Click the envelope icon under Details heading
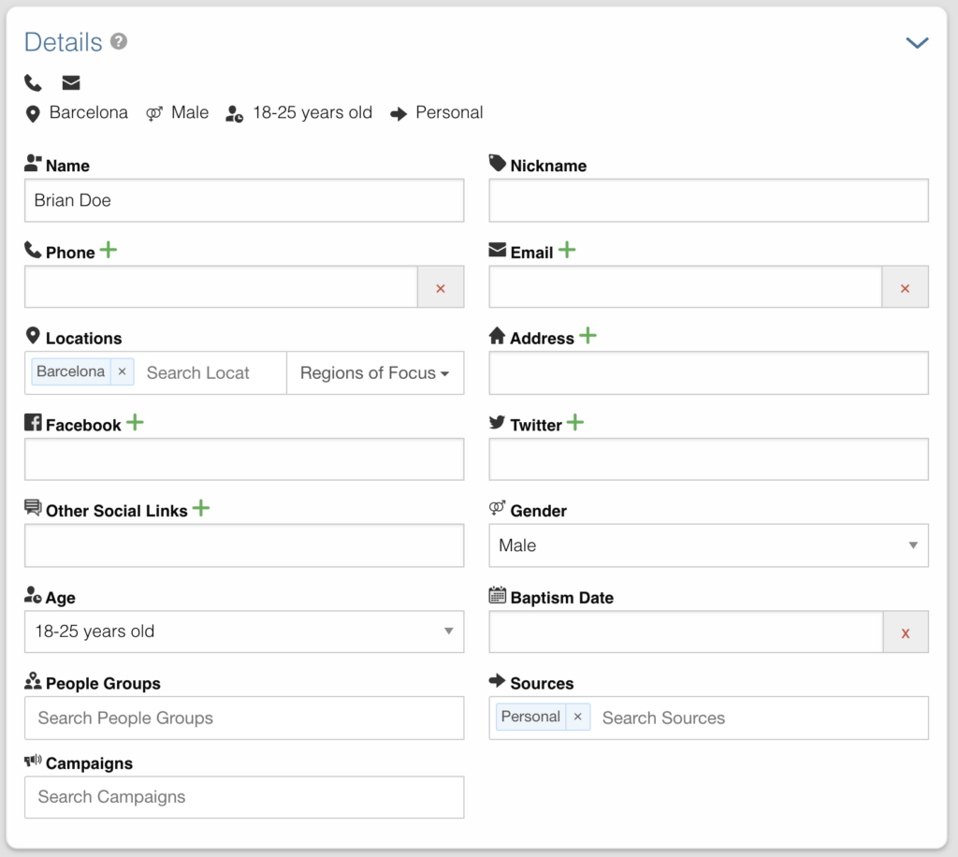 (71, 82)
